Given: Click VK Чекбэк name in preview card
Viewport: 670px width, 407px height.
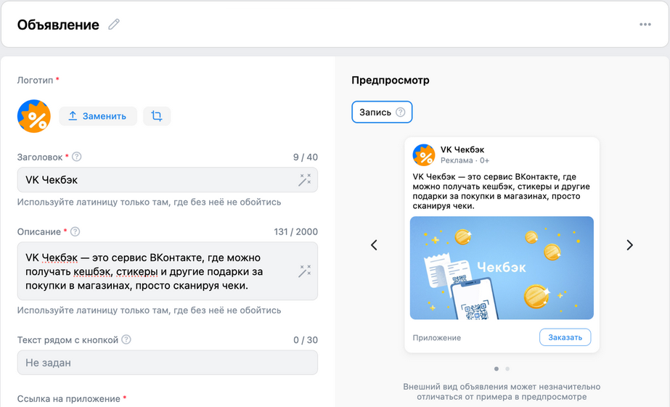Looking at the screenshot, I should pyautogui.click(x=462, y=149).
